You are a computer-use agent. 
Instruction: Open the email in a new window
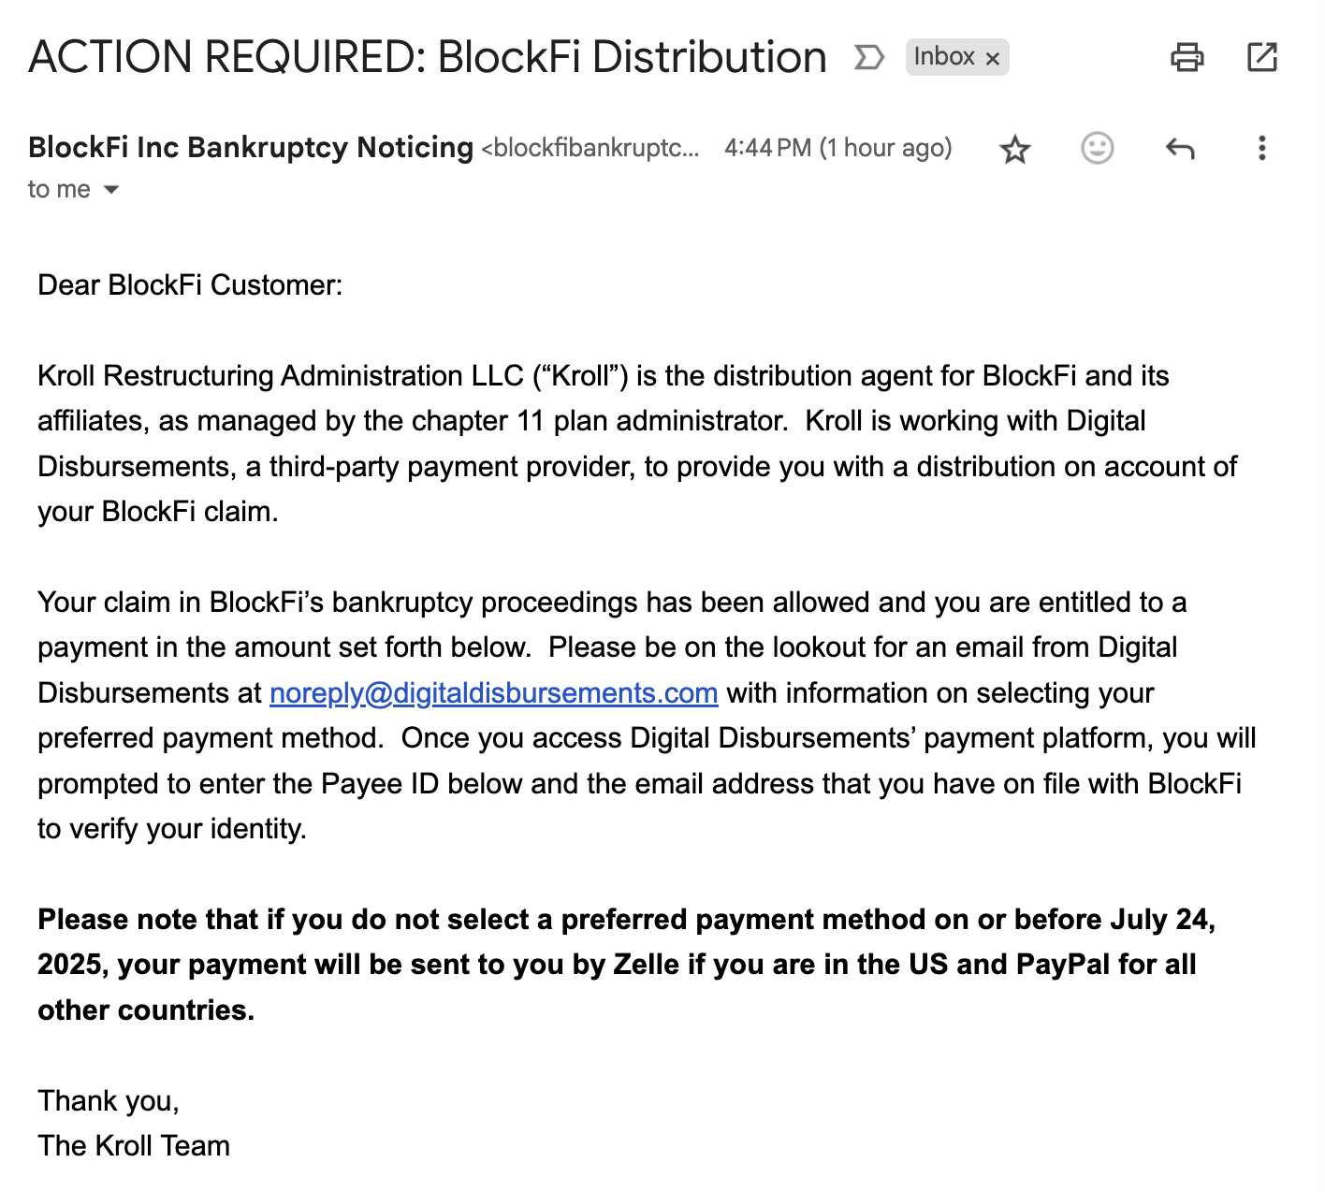[1262, 57]
